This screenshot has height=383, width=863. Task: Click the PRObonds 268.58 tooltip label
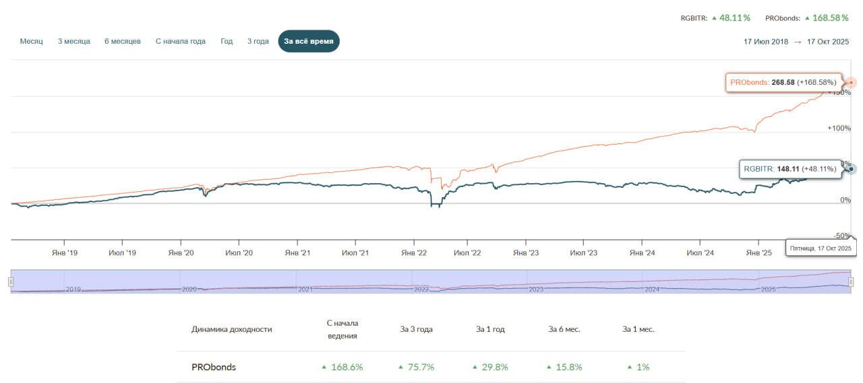click(x=783, y=82)
